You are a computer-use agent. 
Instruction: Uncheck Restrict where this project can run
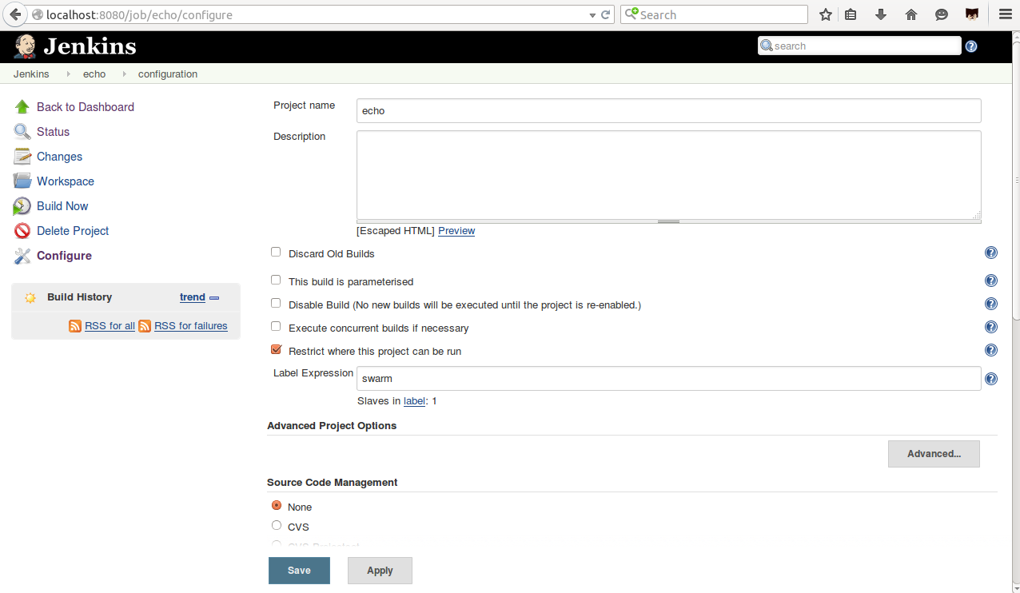276,350
